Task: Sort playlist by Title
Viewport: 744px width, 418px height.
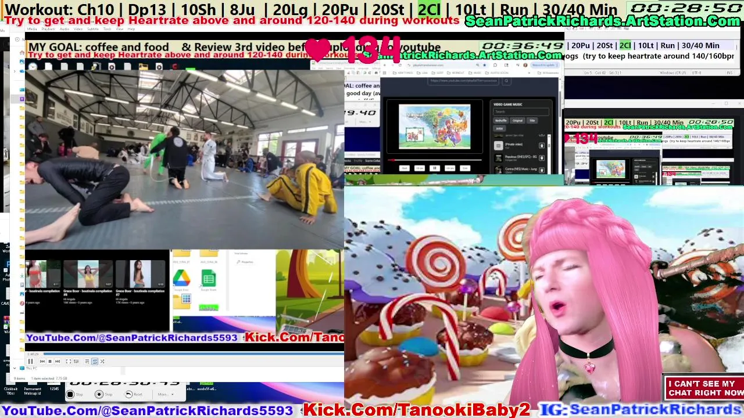Action: click(532, 120)
